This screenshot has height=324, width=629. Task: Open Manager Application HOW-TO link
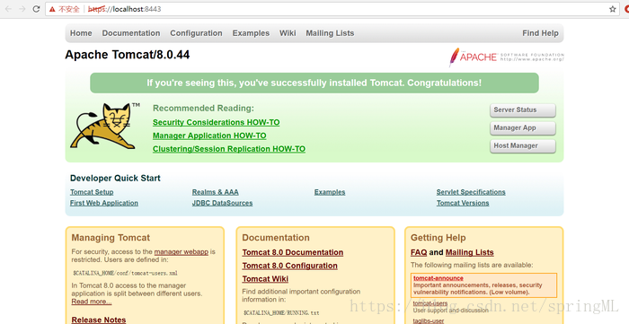pos(209,136)
